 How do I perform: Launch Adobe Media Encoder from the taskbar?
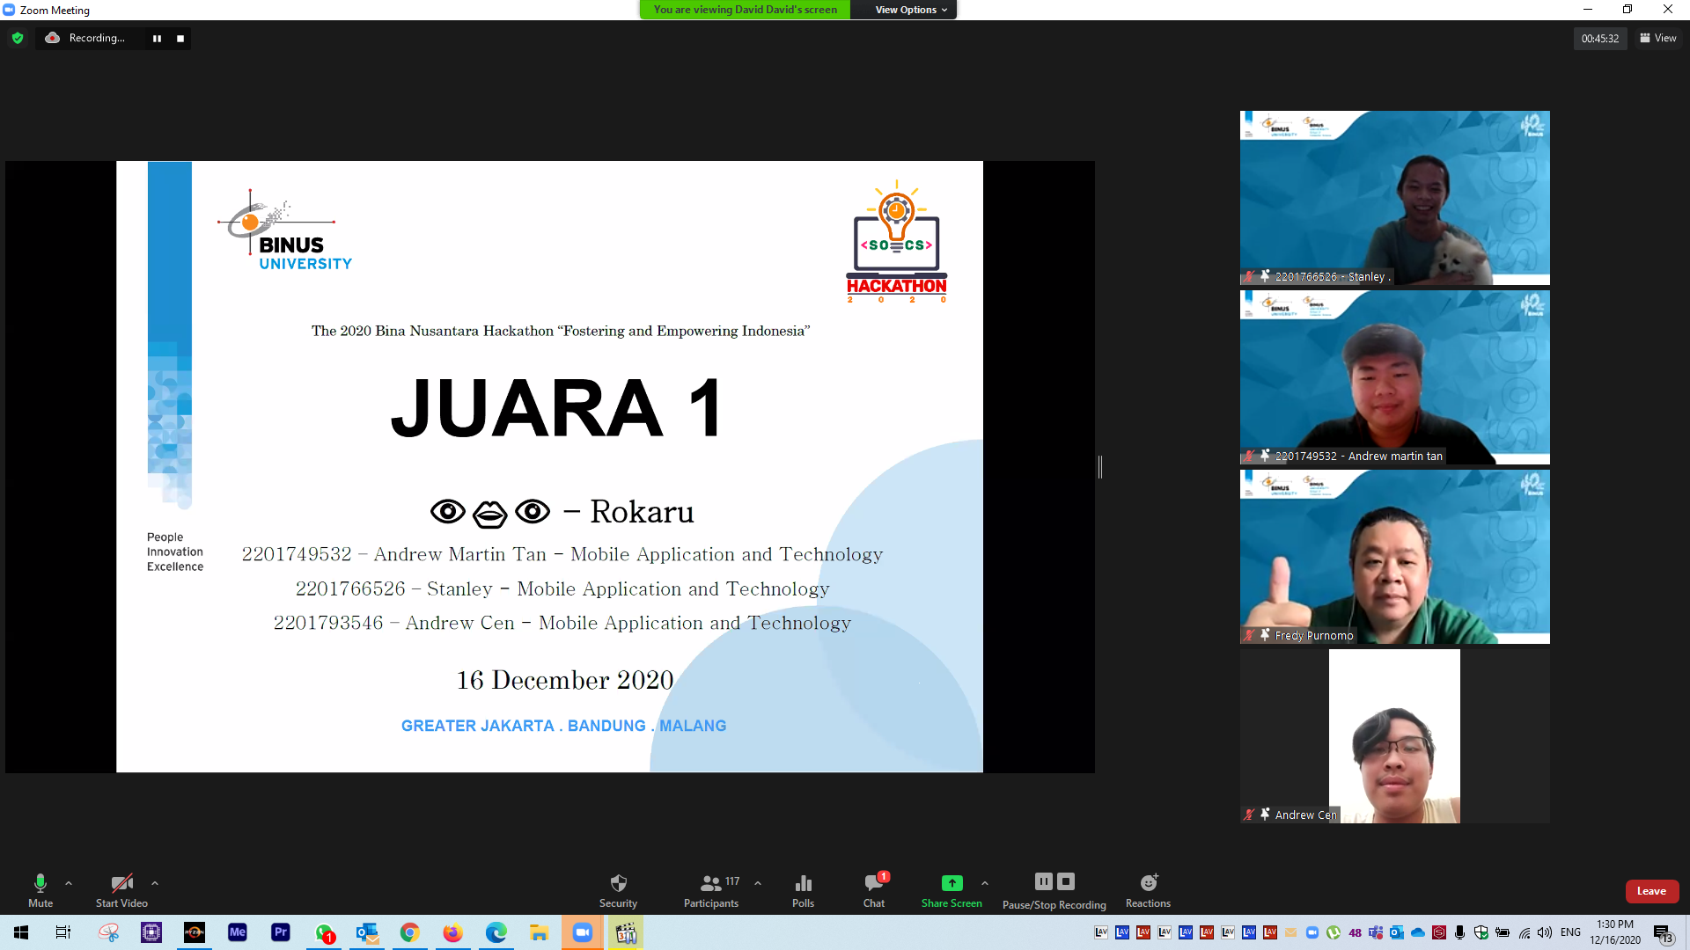(x=237, y=932)
